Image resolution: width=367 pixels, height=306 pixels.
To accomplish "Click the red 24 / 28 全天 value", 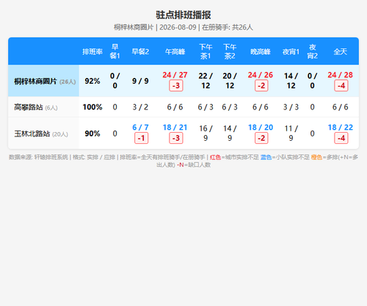I will 341,75.
